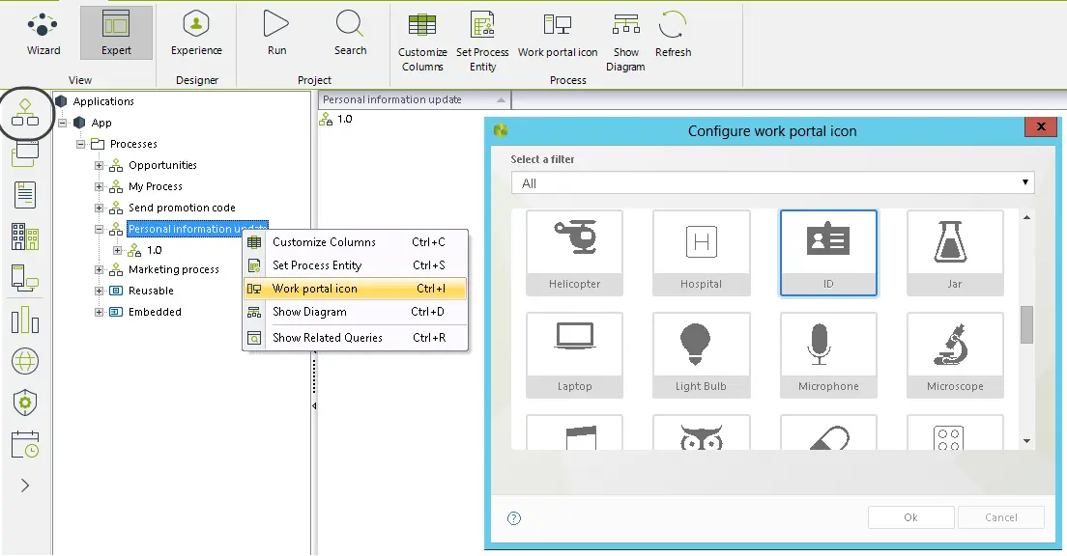
Task: Run the project
Action: (276, 33)
